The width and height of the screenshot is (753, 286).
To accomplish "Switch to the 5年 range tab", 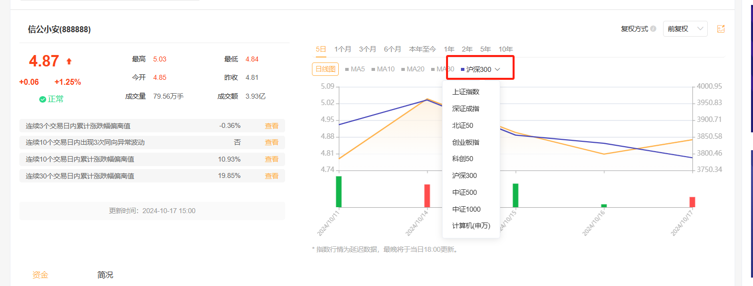I will click(485, 49).
